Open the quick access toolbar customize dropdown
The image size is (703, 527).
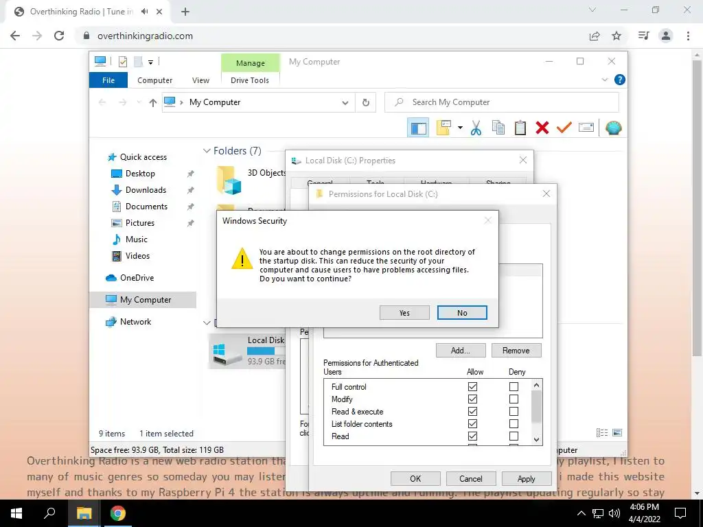tap(150, 62)
